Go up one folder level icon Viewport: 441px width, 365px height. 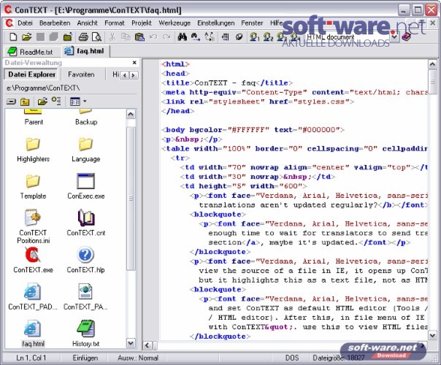(25, 101)
